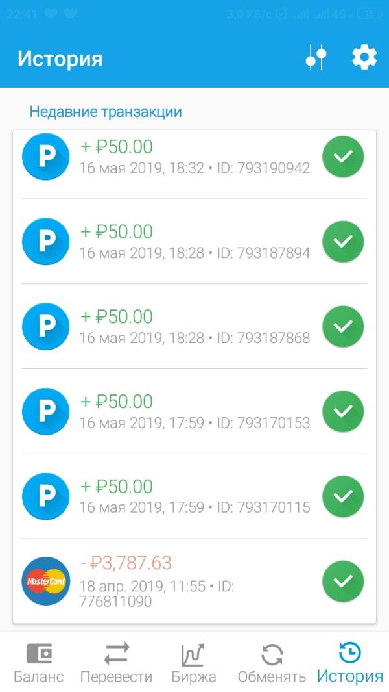Open transaction ID 793170153 at 17:59
Screen dimensions: 389x692
[x=194, y=411]
